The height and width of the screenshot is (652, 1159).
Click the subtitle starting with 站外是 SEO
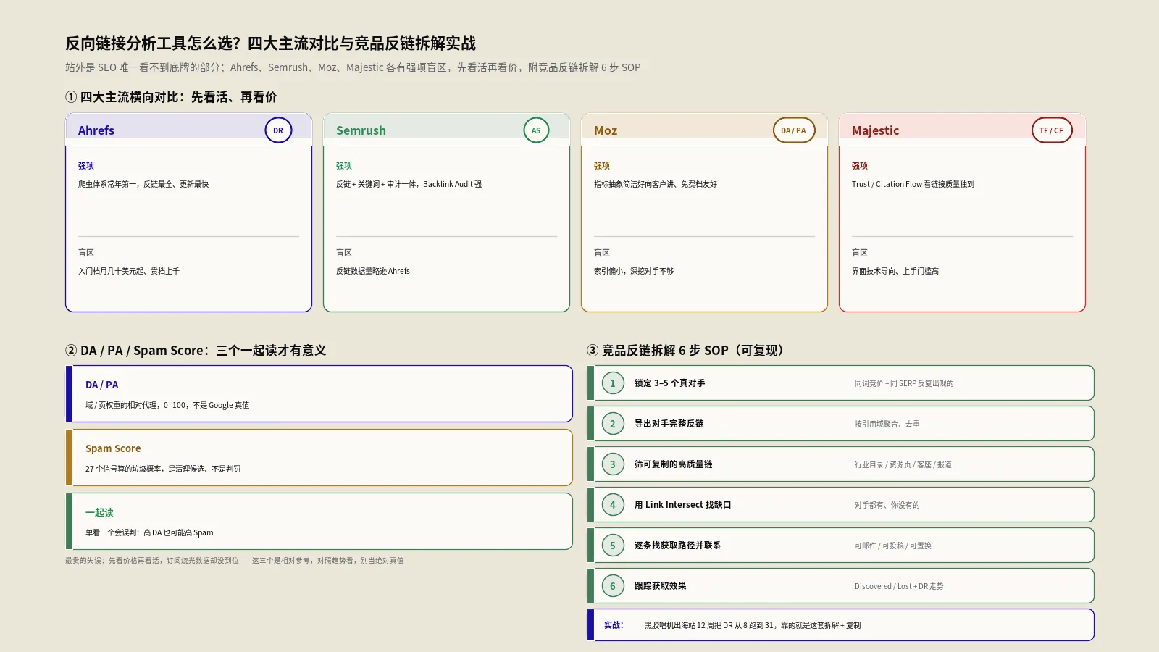(x=353, y=67)
